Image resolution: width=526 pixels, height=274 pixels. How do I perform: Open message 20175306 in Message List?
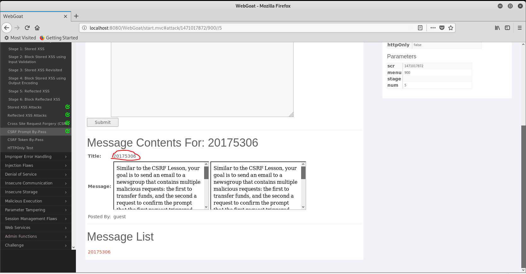[x=99, y=252]
